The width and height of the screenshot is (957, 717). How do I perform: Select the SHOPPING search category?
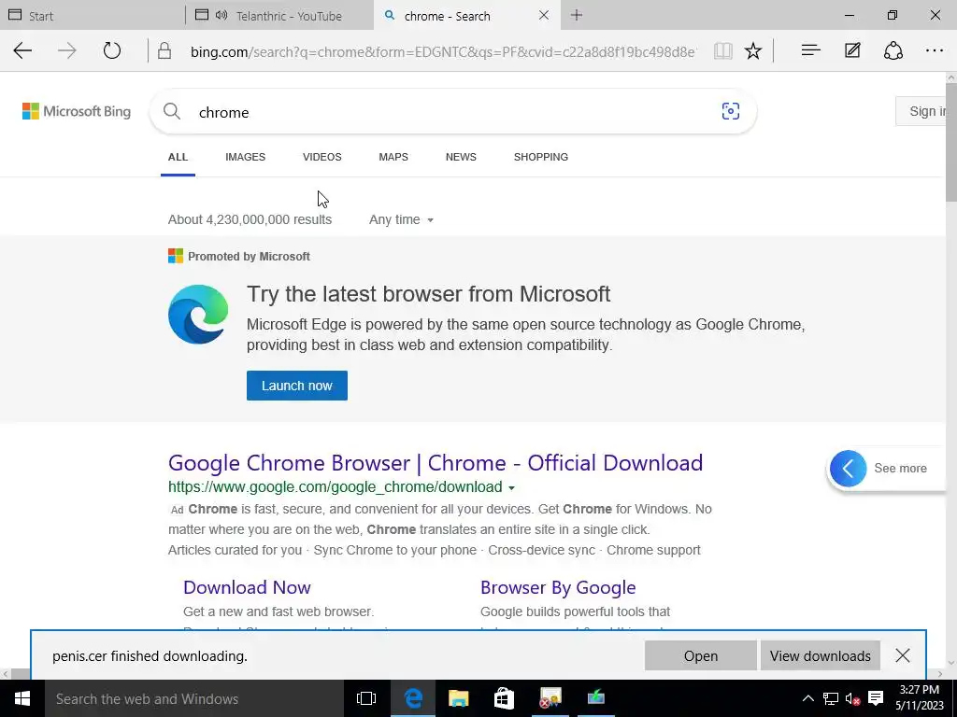click(x=541, y=157)
